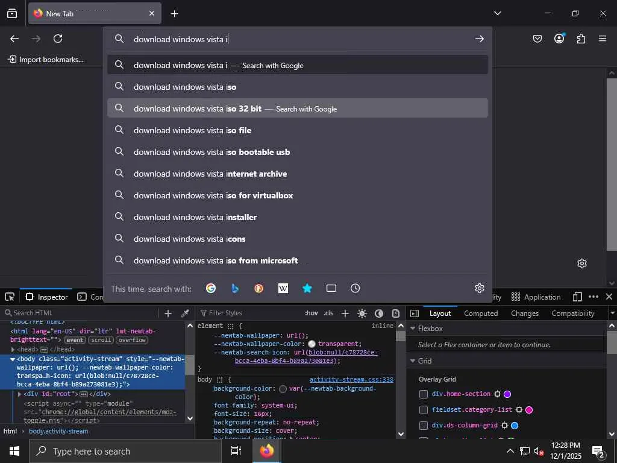
Task: Choose 'download windows vista installer' suggestion
Action: 298,216
